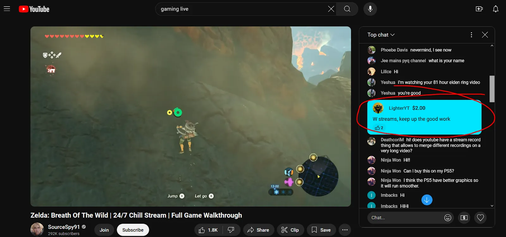The image size is (506, 237).
Task: Open the hamburger guide menu
Action: [x=7, y=9]
